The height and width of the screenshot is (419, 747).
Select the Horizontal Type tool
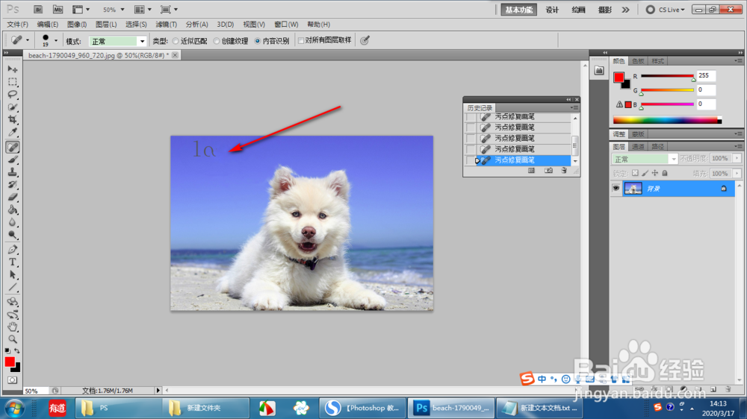click(13, 262)
